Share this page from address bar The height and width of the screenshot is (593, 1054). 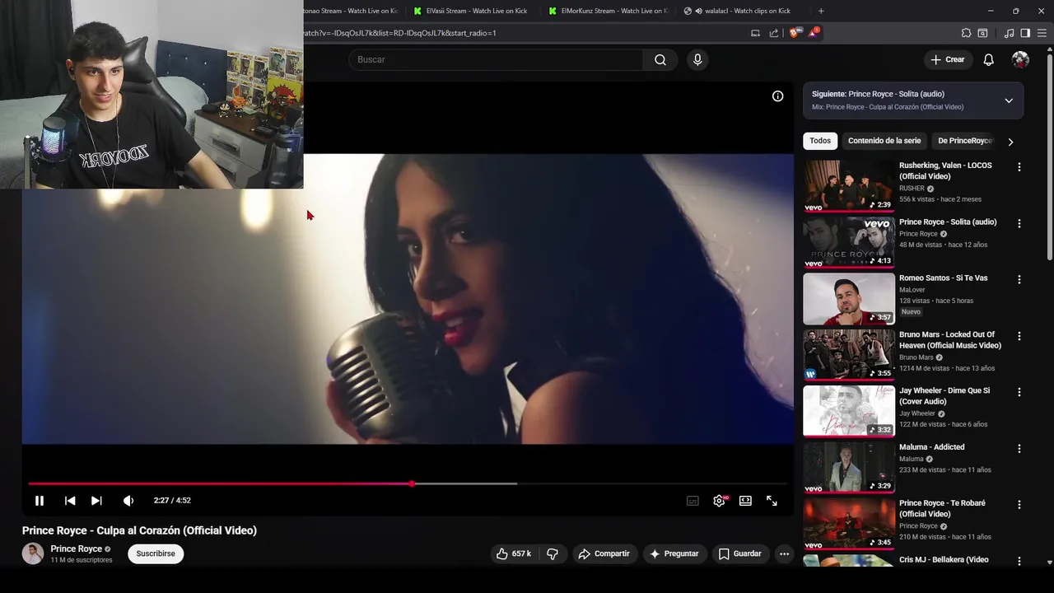774,33
